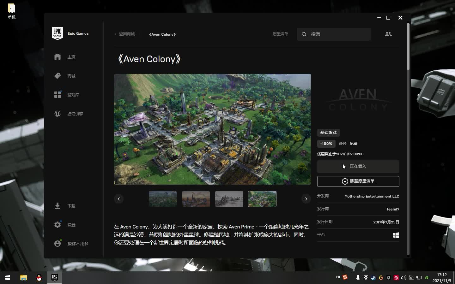
Task: Open QQ penguin in the taskbar
Action: [39, 278]
